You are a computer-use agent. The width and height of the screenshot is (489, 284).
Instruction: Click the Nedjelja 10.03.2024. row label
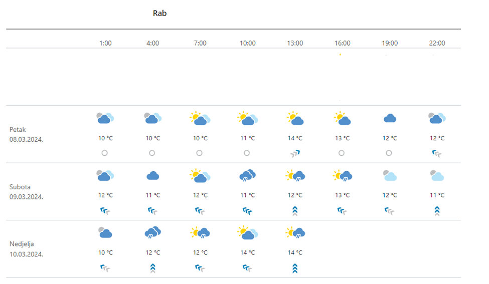click(x=26, y=249)
